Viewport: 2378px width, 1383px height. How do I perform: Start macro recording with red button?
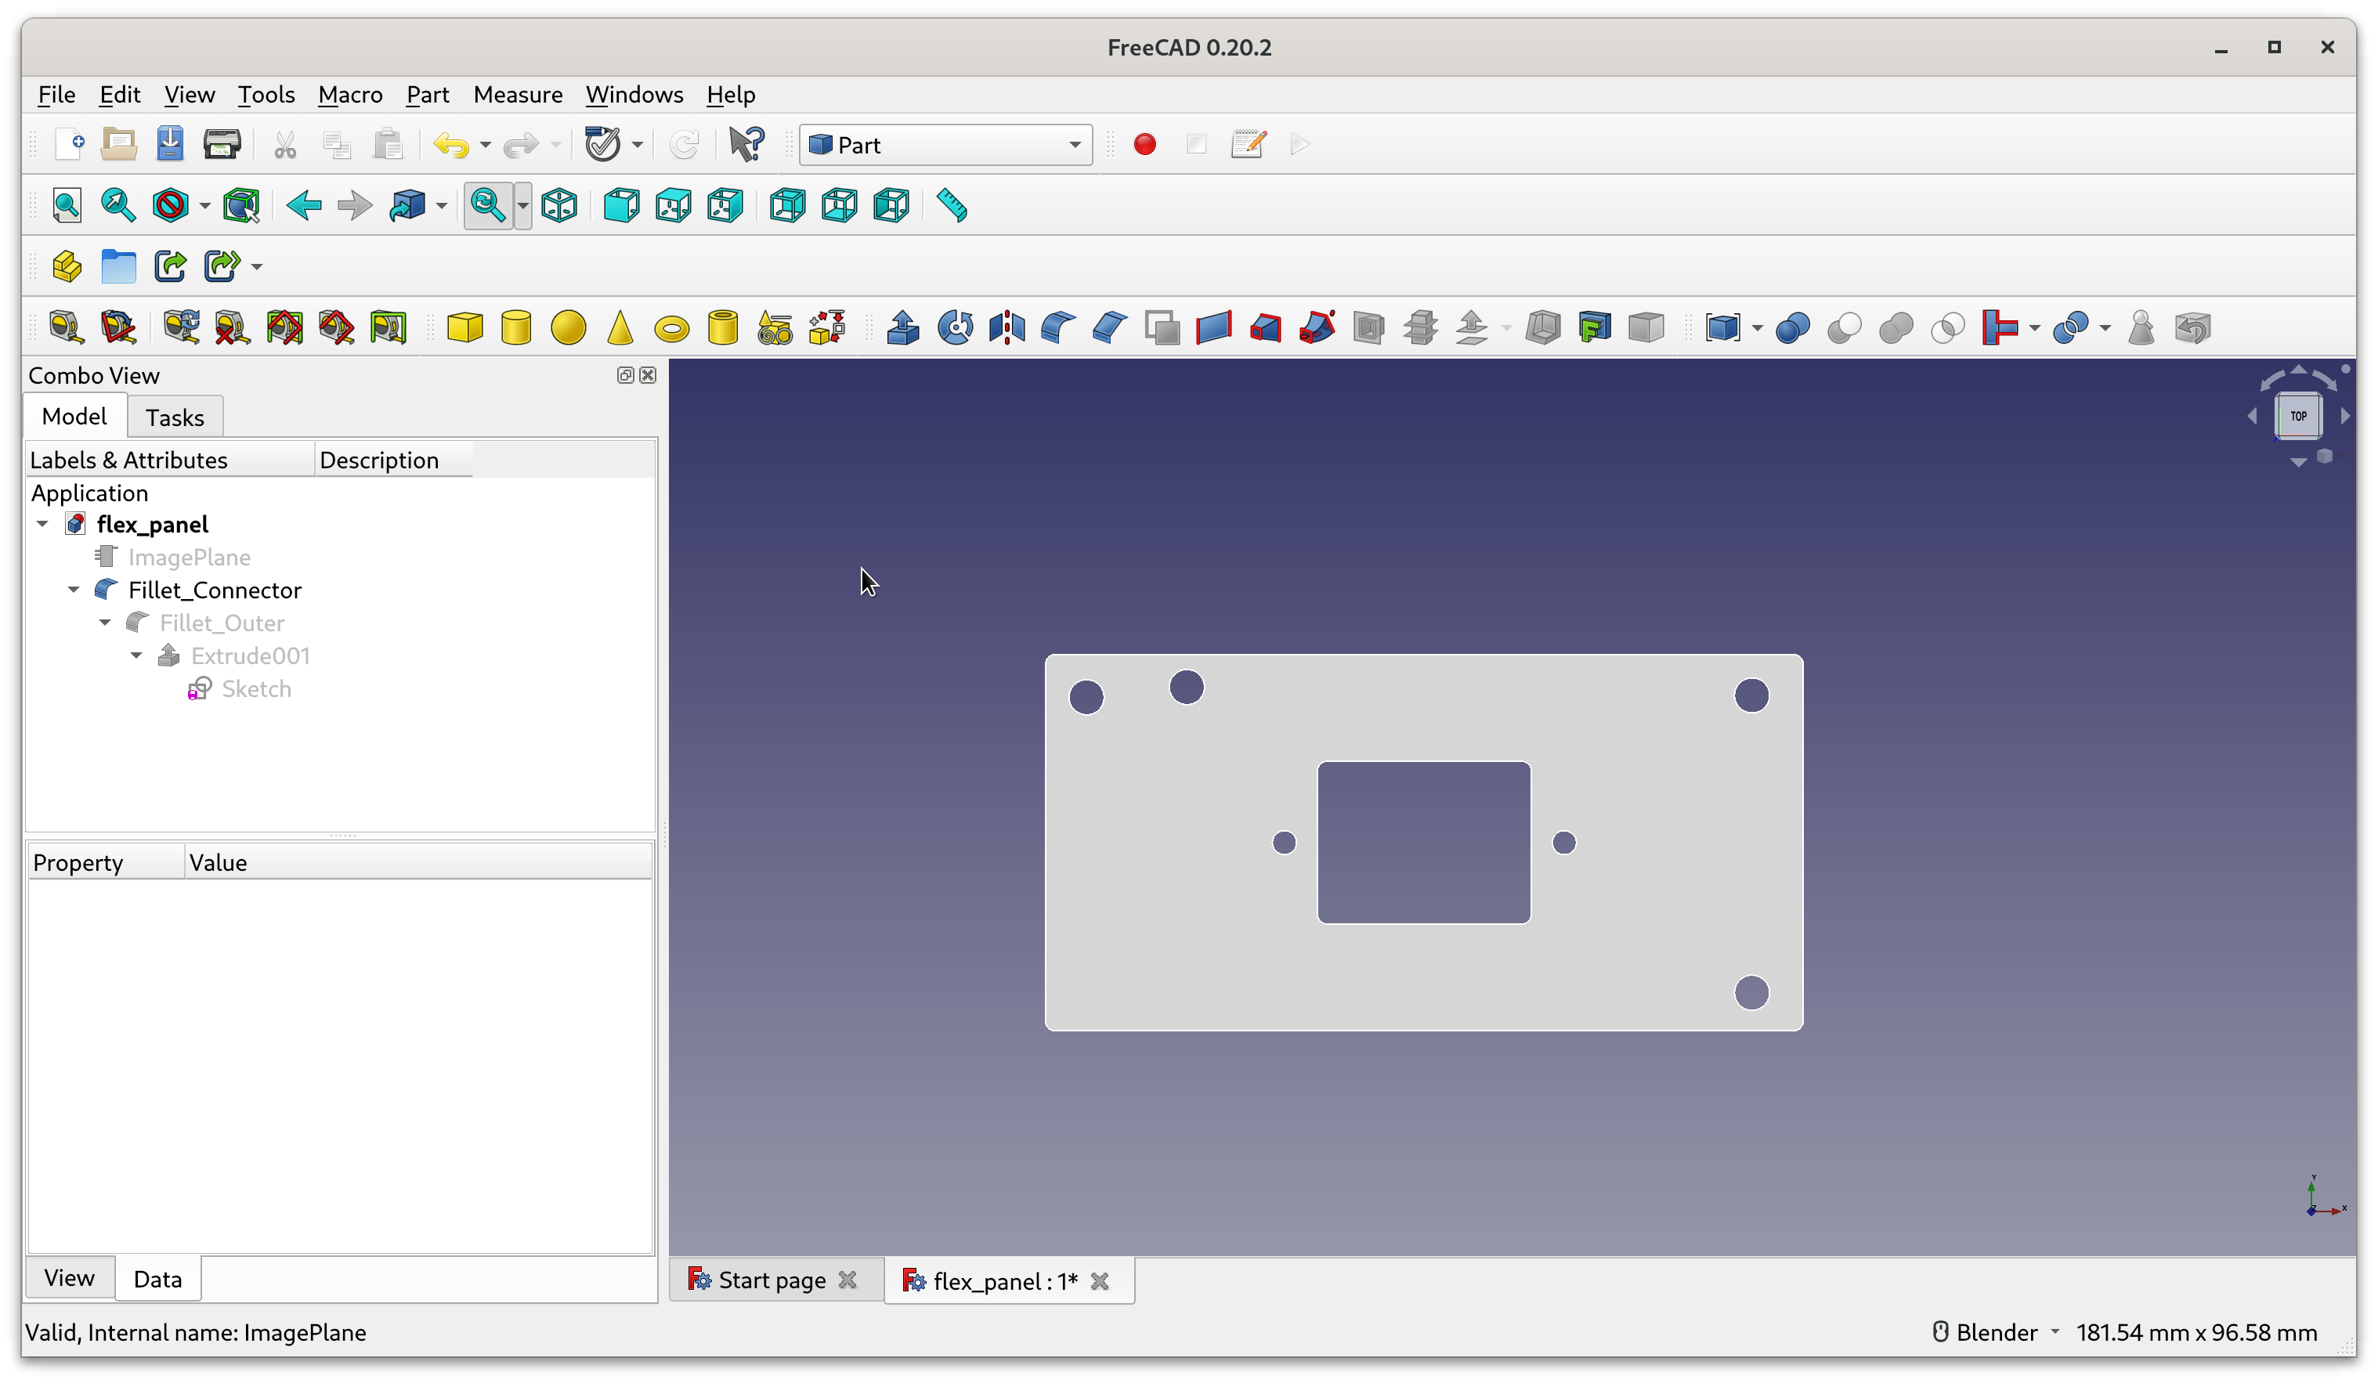click(1144, 144)
